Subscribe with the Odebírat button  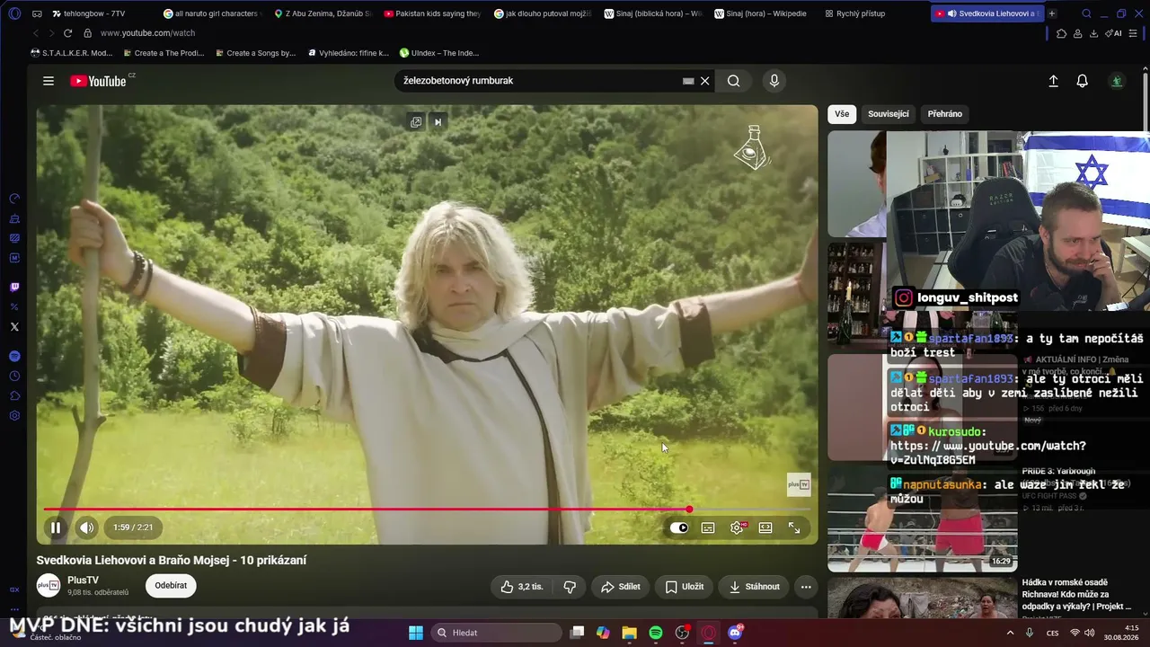click(x=171, y=586)
